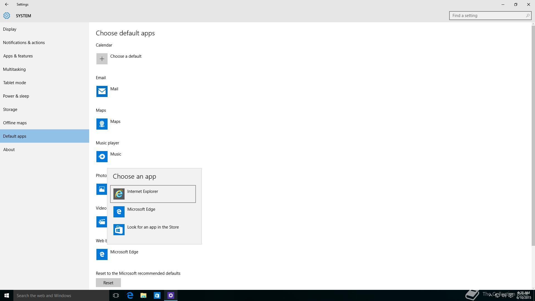Click the SYSTEM gear icon
This screenshot has width=535, height=301.
[x=7, y=16]
